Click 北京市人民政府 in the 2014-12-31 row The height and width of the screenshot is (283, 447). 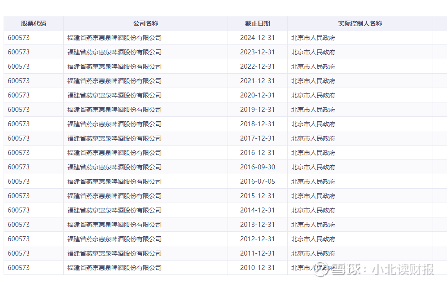pyautogui.click(x=313, y=210)
